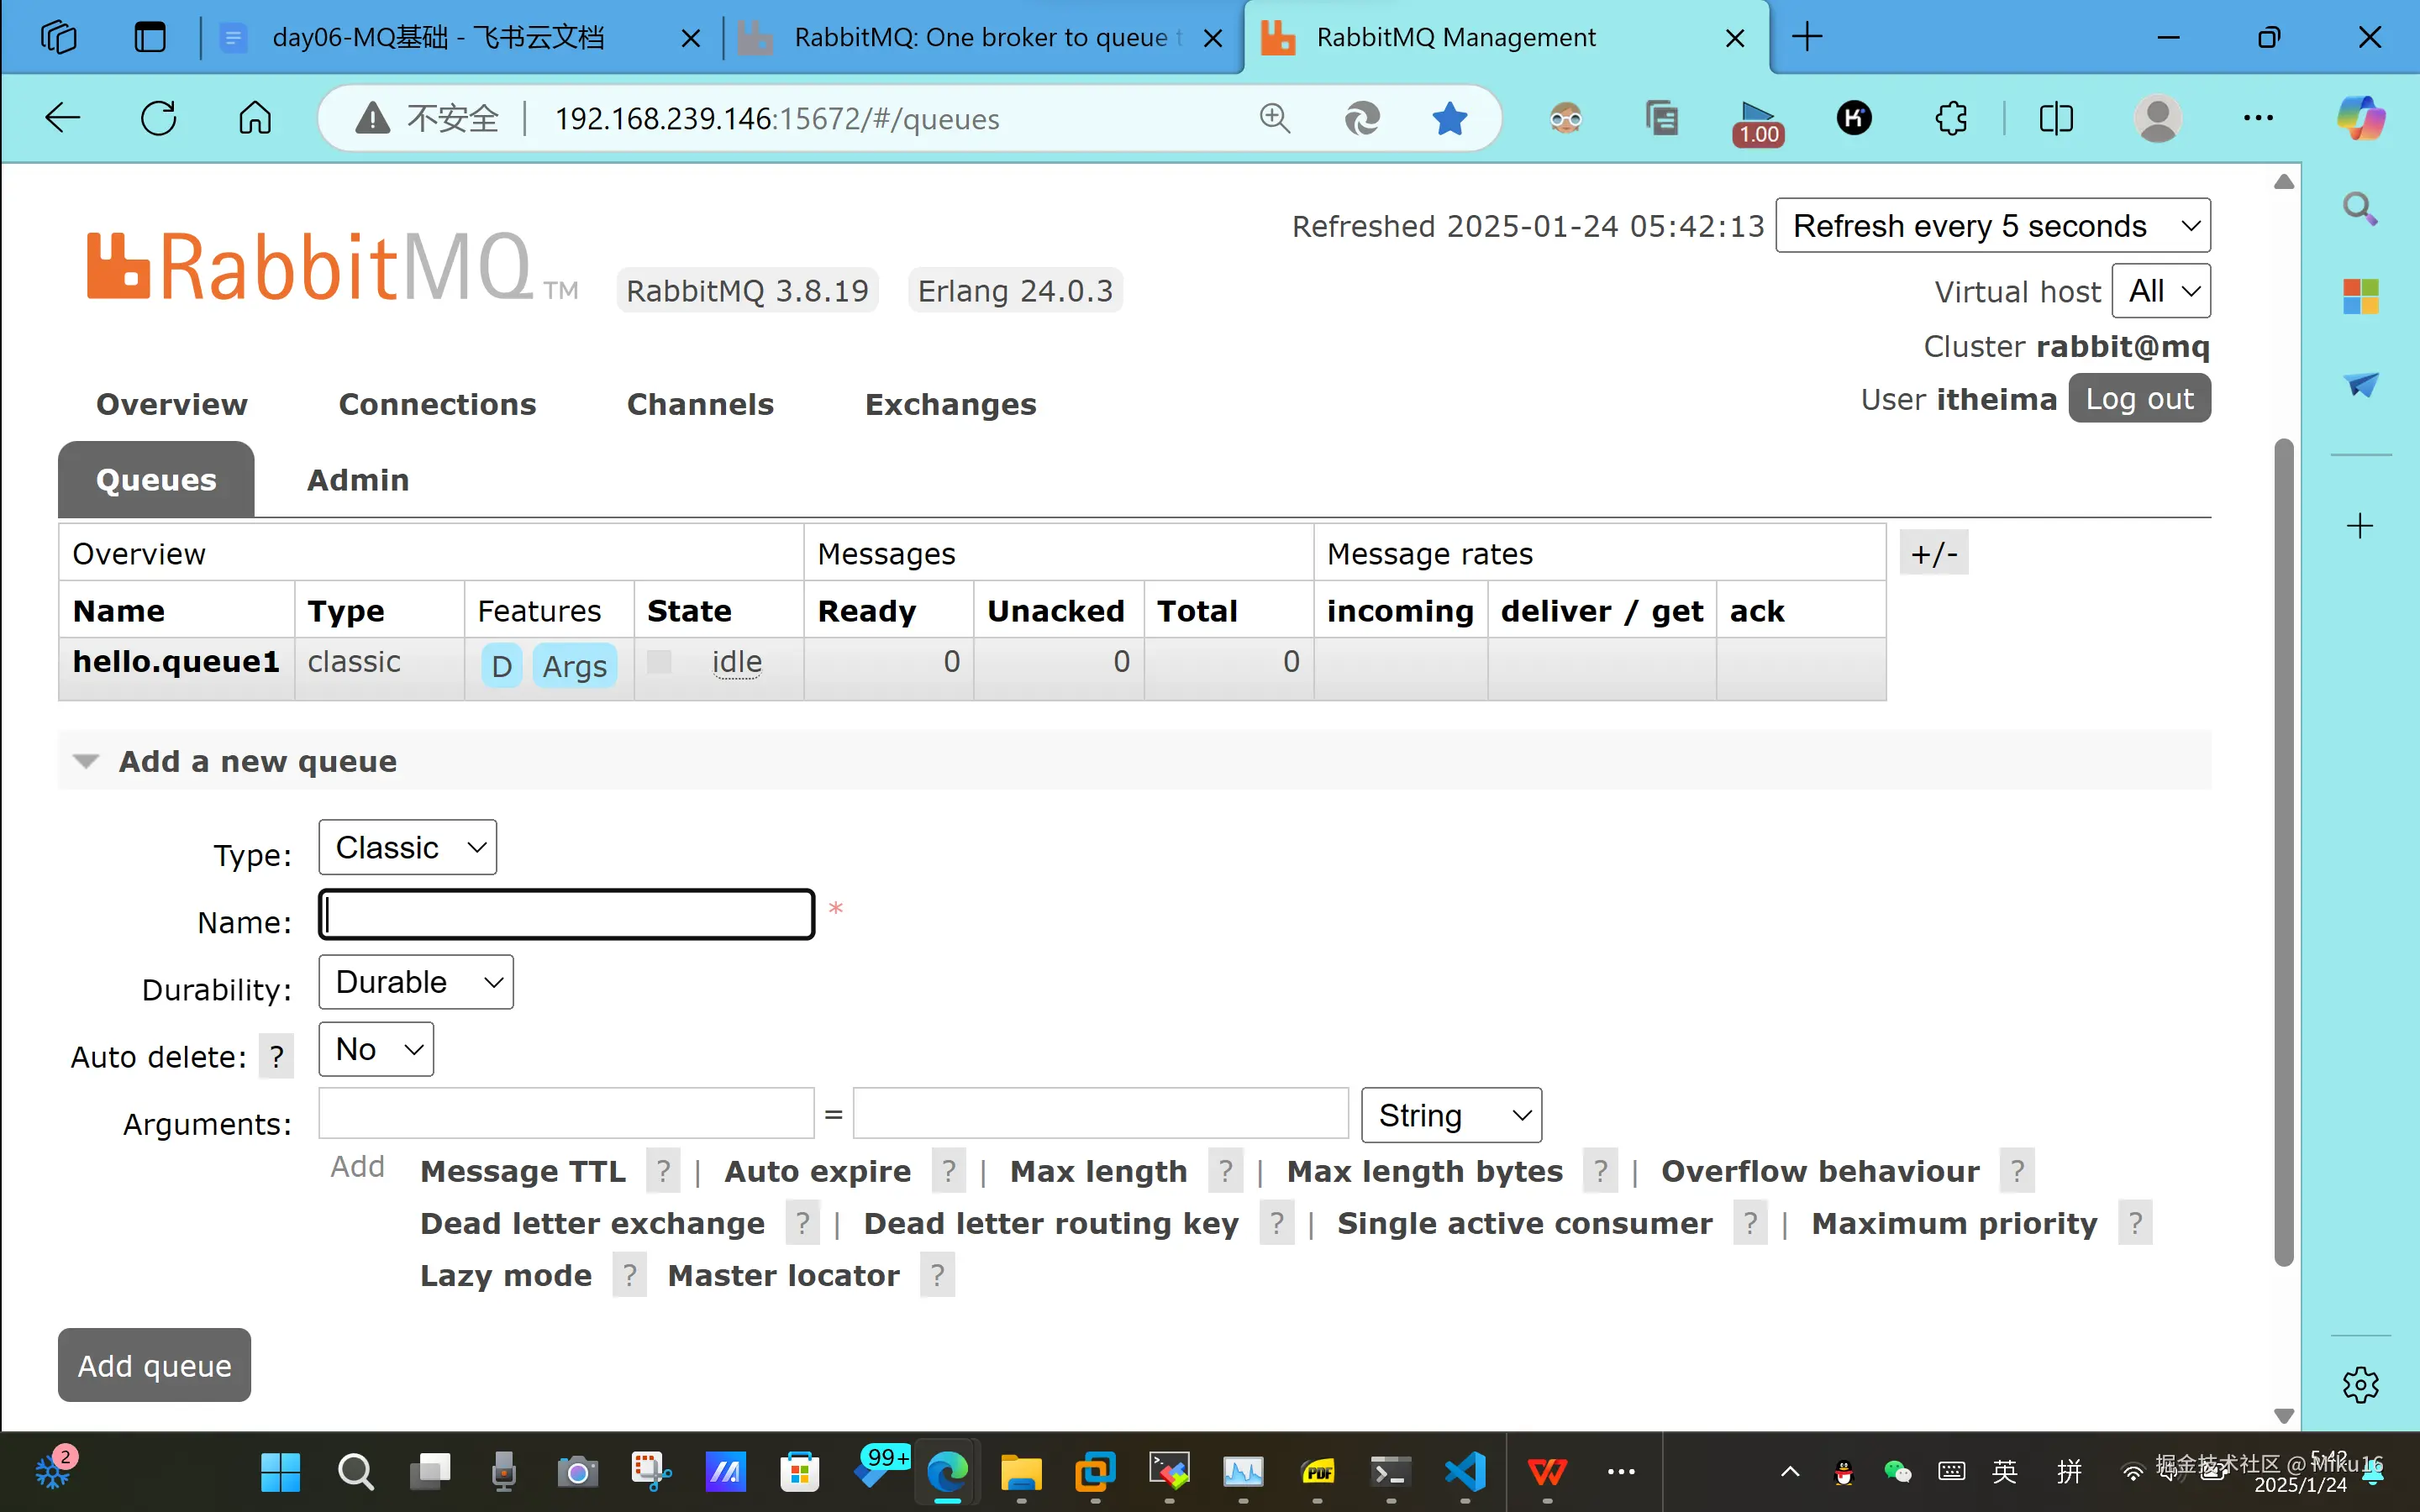This screenshot has width=2420, height=1512.
Task: Click the Lazy mode help icon
Action: (x=629, y=1275)
